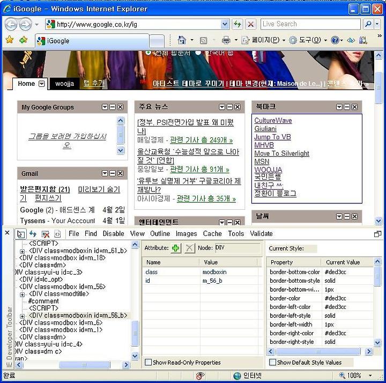Viewport: 386px width, 383px height.
Task: Click the page vertical scrollbar thumb
Action: [378, 87]
